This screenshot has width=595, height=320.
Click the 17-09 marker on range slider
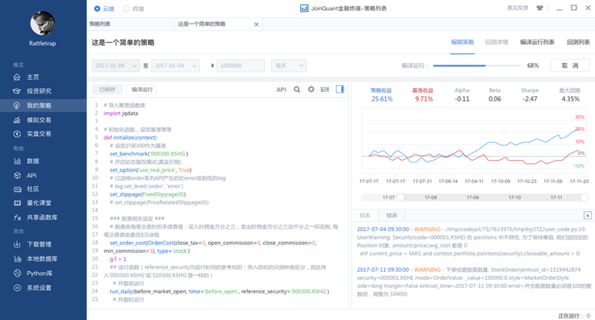472,198
